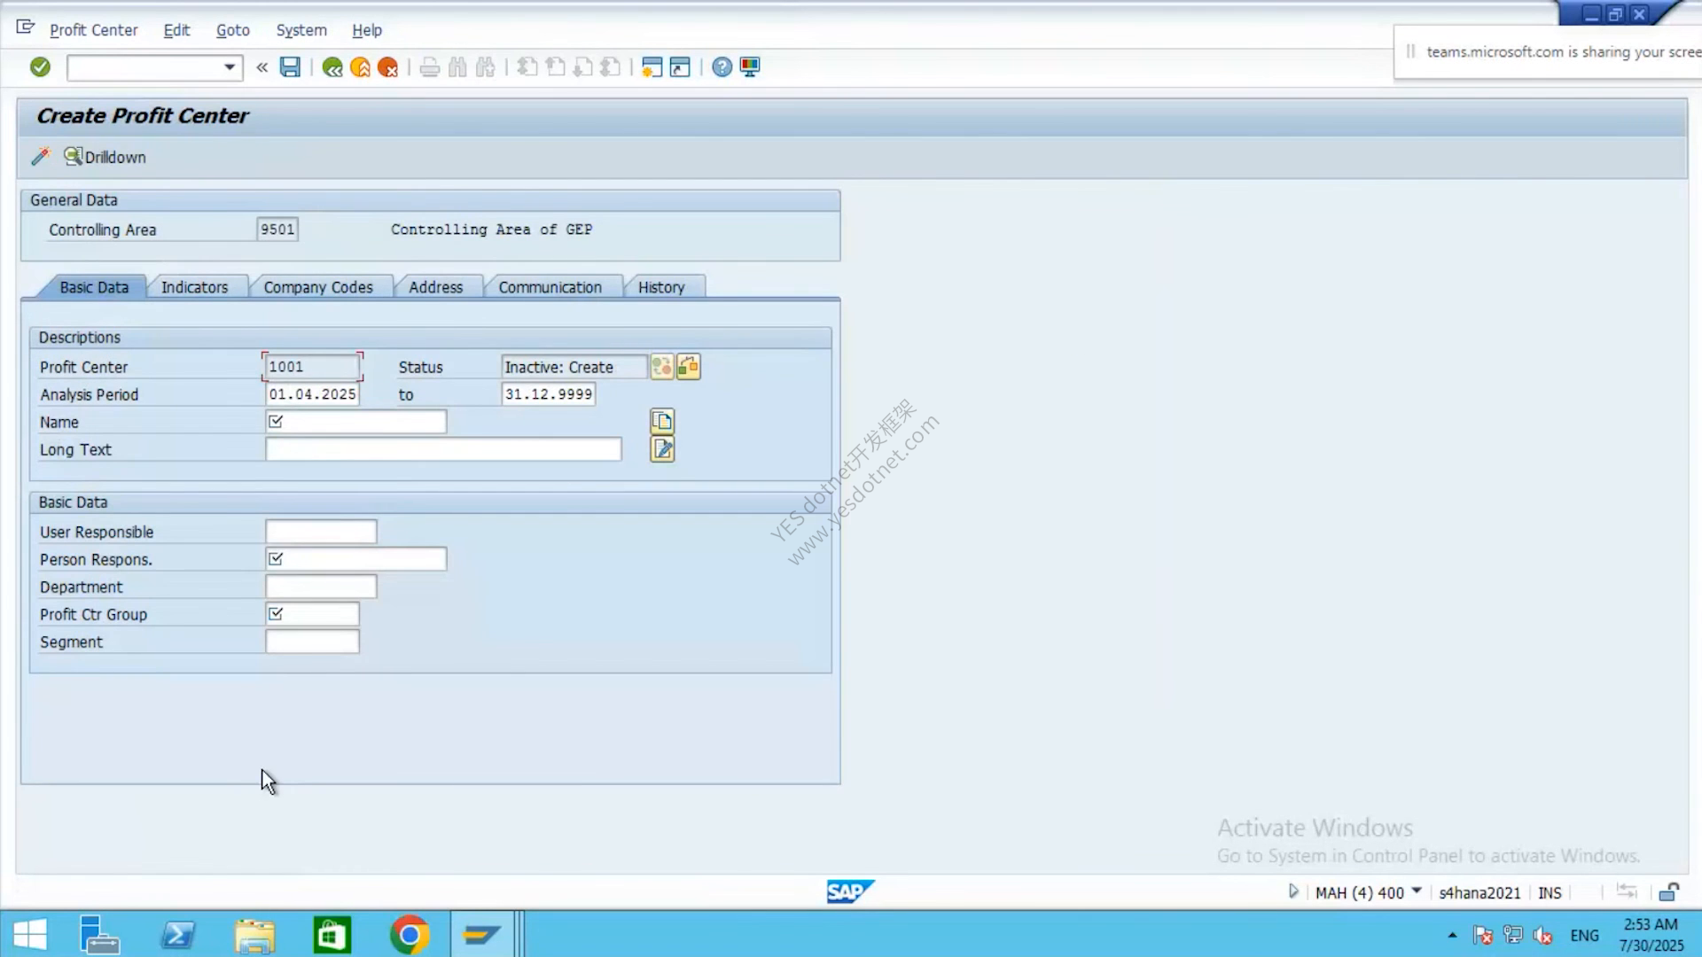Click the green Enter checkmark icon
Screen dimensions: 1702x957
pyautogui.click(x=40, y=67)
